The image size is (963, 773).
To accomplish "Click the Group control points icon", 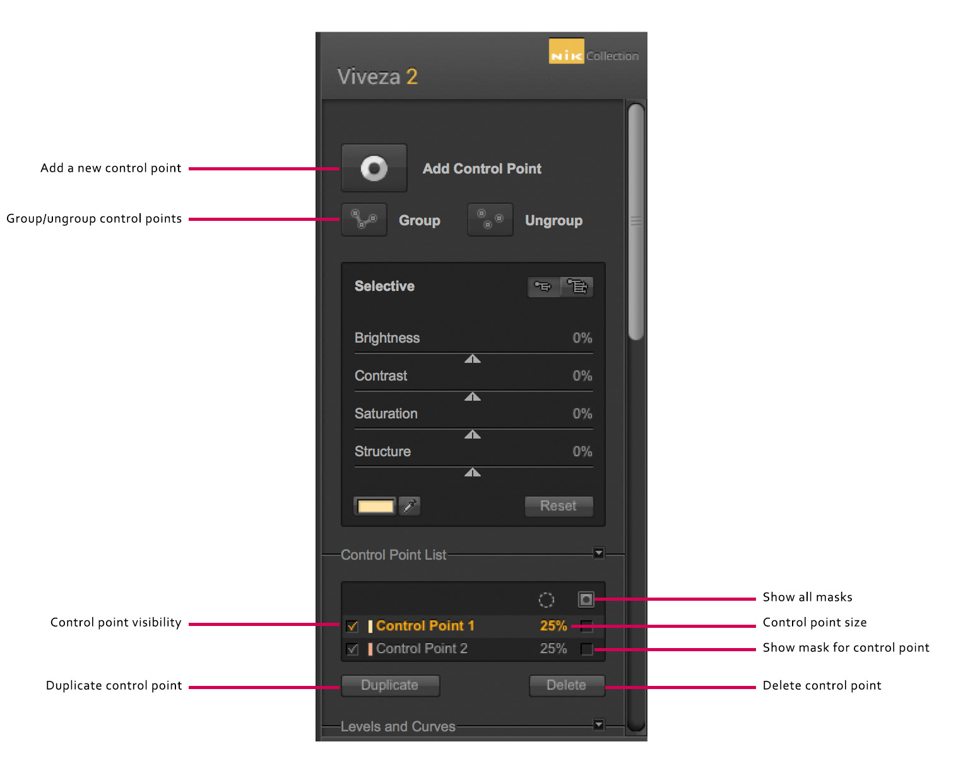I will pos(364,220).
